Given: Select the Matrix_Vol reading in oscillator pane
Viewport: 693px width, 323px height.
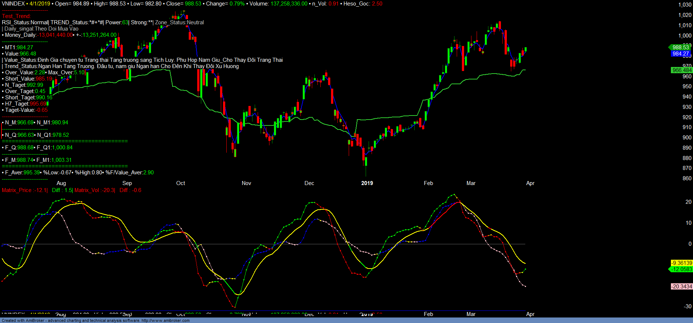Looking at the screenshot, I should pyautogui.click(x=94, y=190).
